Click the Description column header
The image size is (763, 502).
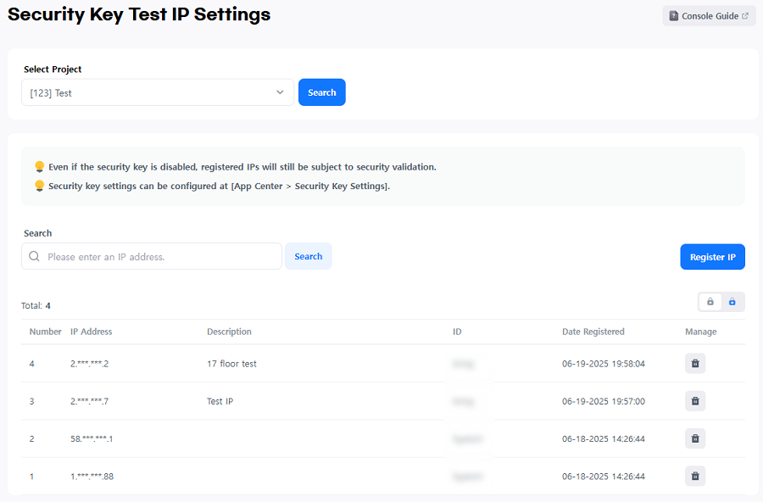tap(229, 332)
